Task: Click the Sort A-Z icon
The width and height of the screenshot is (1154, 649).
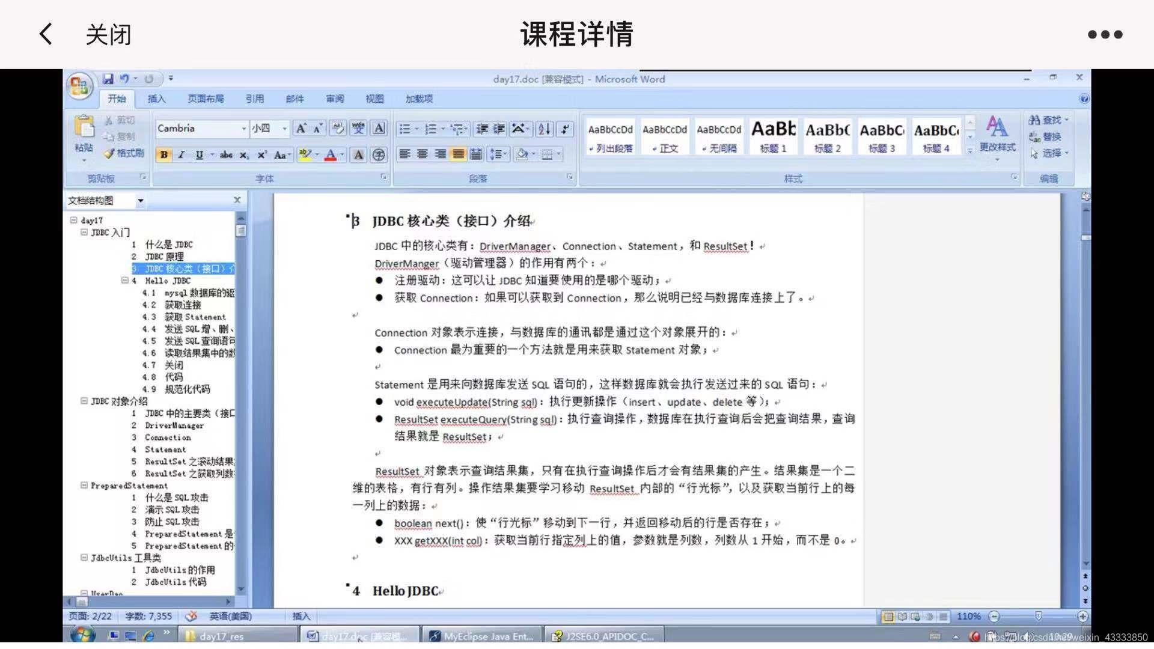Action: pyautogui.click(x=544, y=129)
